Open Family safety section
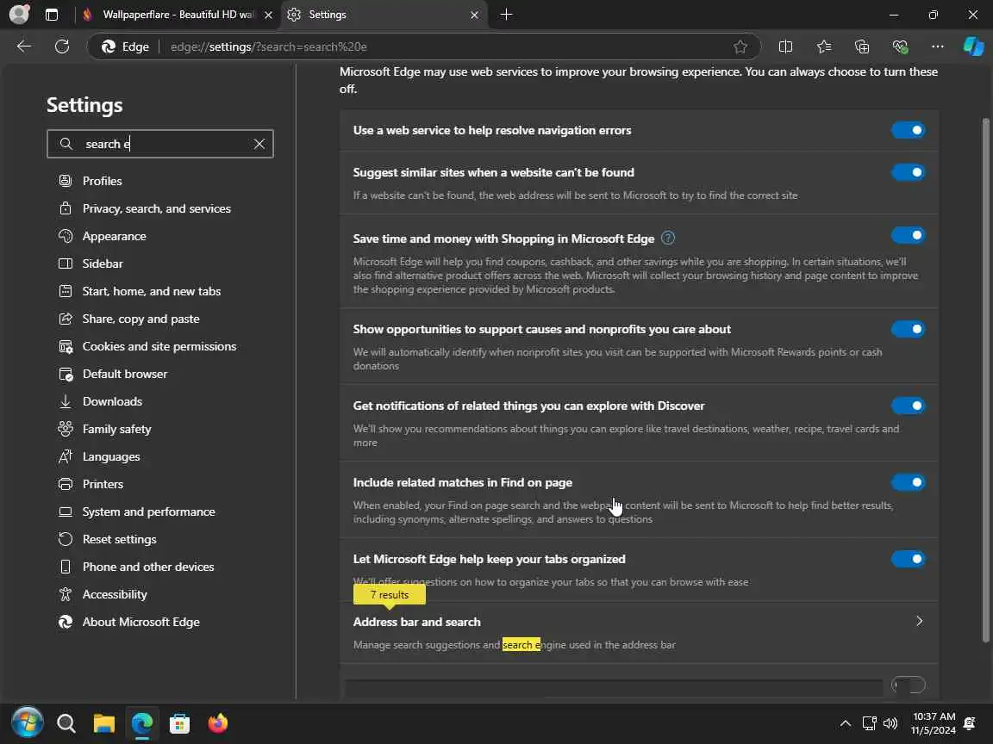Image resolution: width=993 pixels, height=744 pixels. [x=116, y=429]
